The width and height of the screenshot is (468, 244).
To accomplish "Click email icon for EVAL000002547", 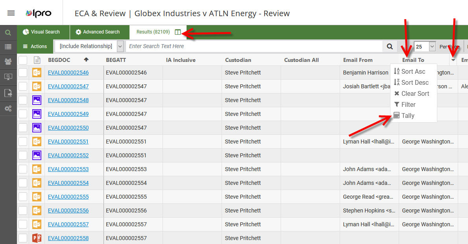I will tap(37, 86).
